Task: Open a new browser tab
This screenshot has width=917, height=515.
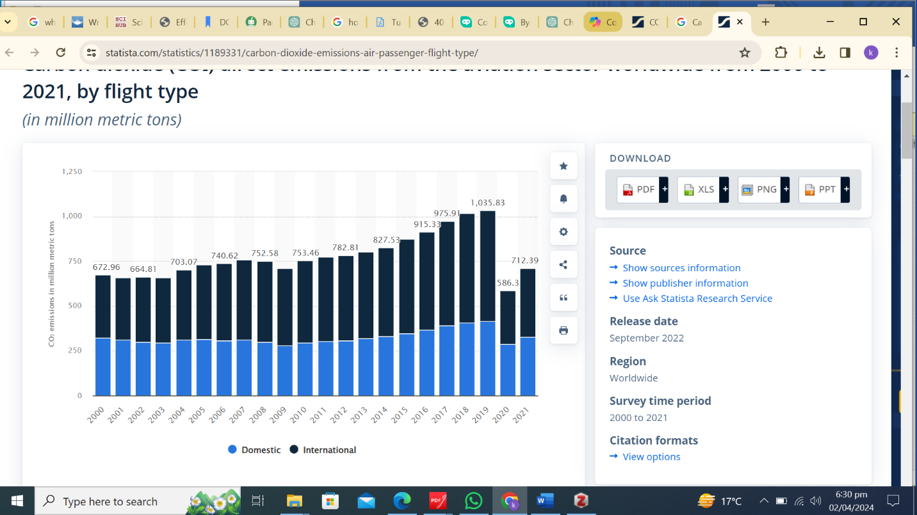Action: coord(765,22)
